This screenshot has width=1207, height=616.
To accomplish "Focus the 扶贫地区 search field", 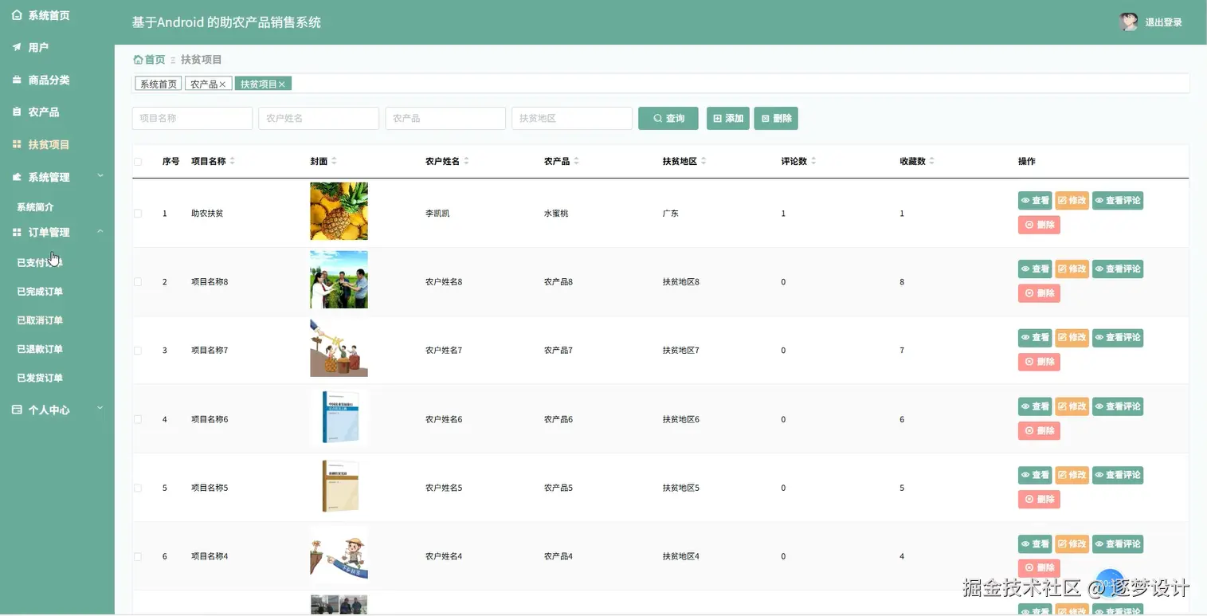I will point(572,118).
